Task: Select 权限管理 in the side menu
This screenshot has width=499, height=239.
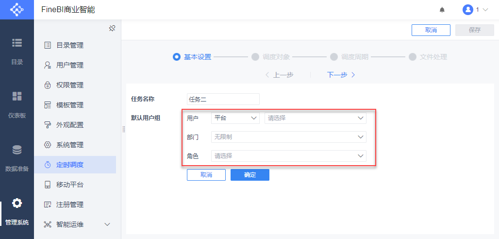Action: [x=69, y=85]
